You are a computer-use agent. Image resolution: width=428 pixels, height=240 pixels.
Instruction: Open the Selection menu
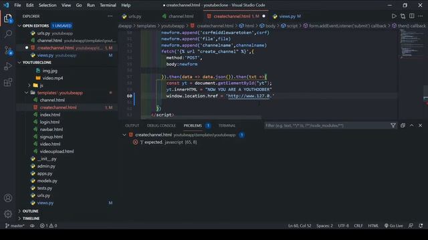tap(47, 5)
